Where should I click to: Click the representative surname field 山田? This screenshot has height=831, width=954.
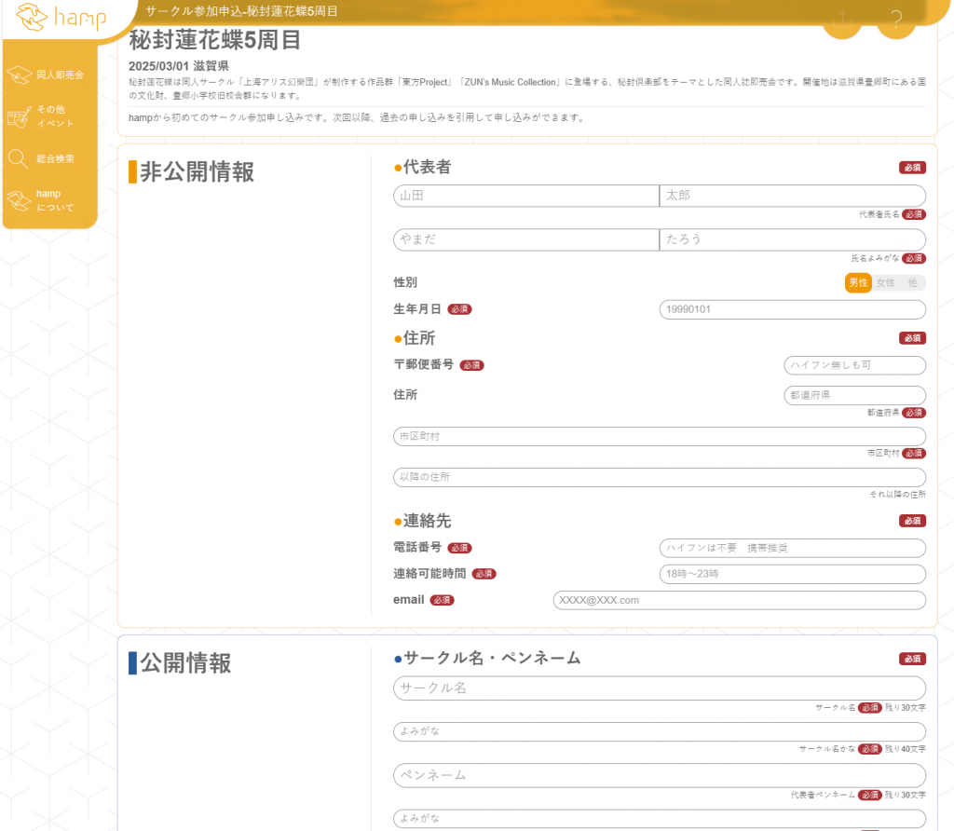coord(525,196)
